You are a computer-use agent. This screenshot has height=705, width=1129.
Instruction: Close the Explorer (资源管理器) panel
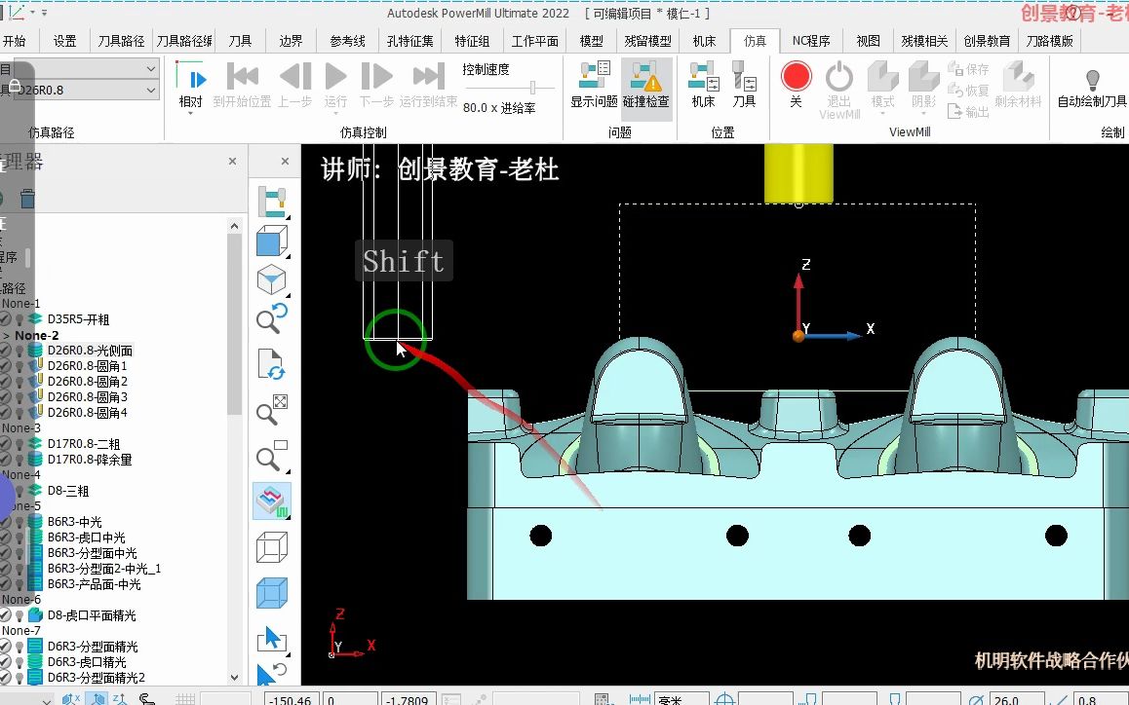point(233,161)
